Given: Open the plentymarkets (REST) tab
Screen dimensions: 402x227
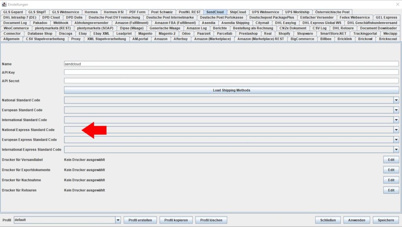Looking at the screenshot, I should [53, 28].
